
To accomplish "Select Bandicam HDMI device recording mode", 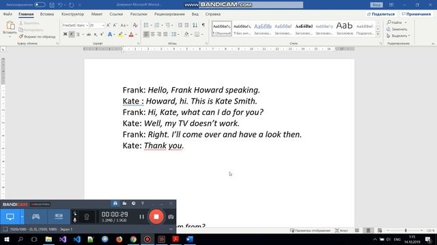I will [59, 216].
